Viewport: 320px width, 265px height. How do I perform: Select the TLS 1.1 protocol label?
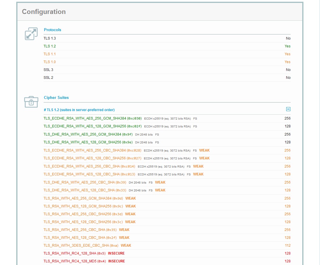50,54
